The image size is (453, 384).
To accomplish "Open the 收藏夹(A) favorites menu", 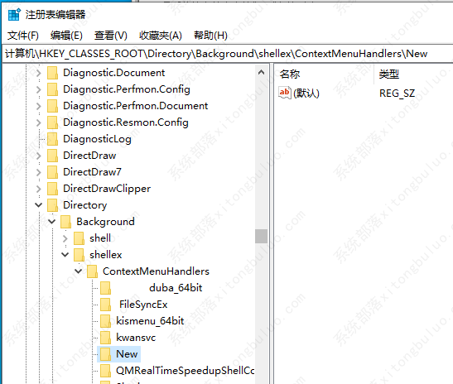I will 161,36.
